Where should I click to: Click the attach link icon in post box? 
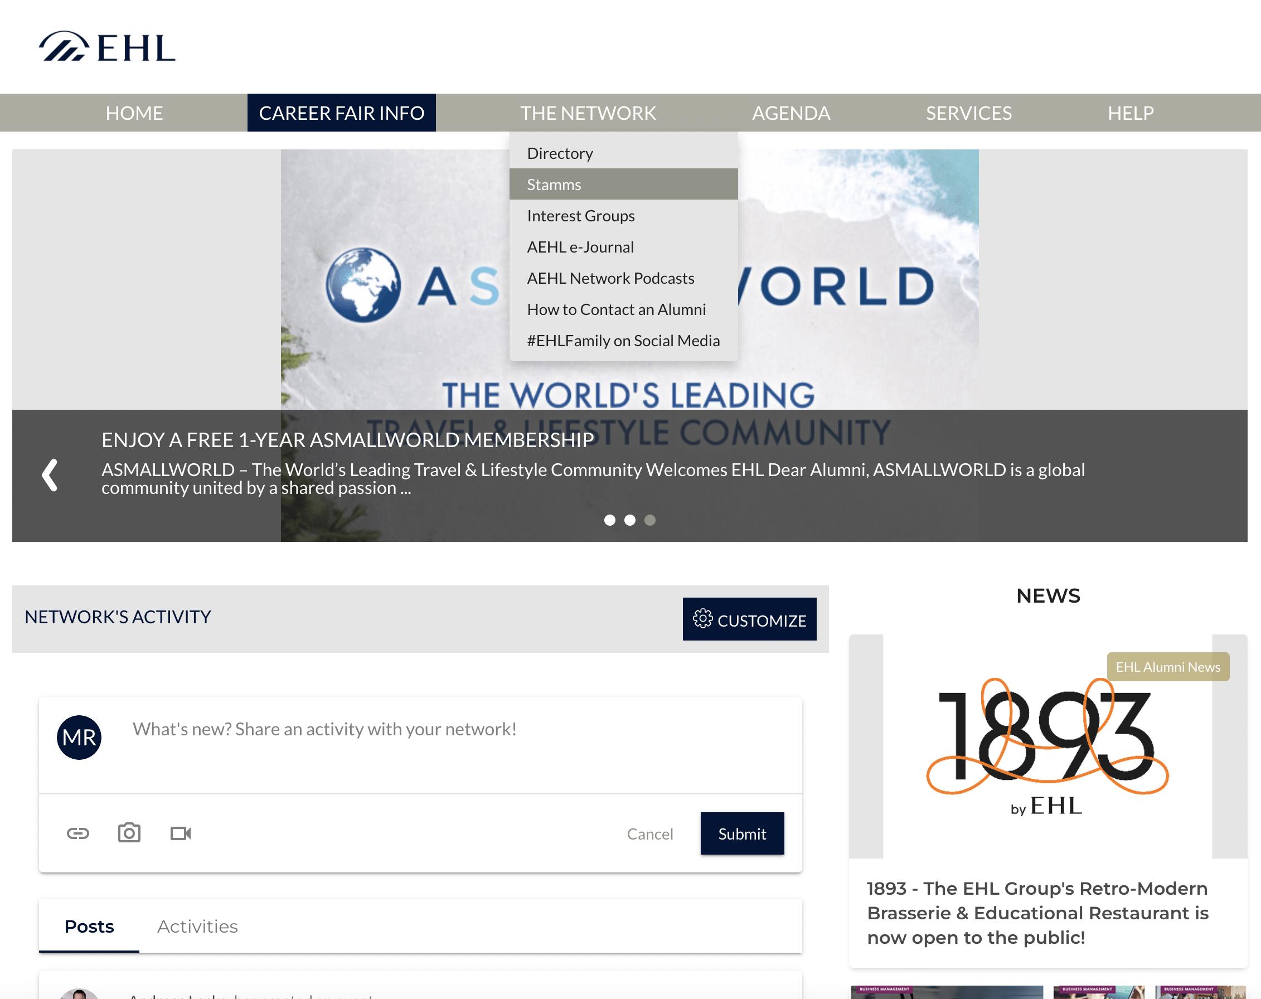(x=78, y=833)
